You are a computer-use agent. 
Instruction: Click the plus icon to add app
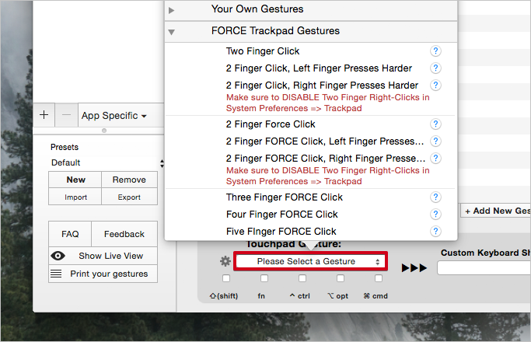click(x=44, y=115)
